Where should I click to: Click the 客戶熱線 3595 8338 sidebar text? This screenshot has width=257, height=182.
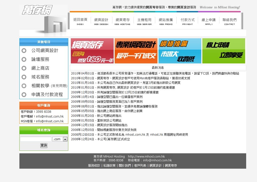(x=36, y=112)
